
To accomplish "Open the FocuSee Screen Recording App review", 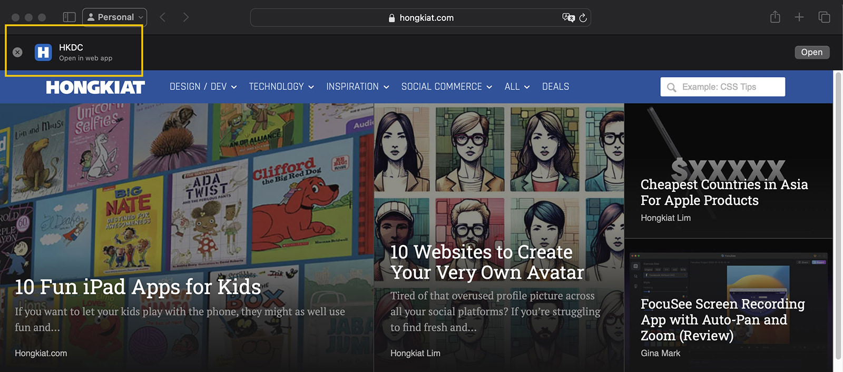I will tap(723, 320).
